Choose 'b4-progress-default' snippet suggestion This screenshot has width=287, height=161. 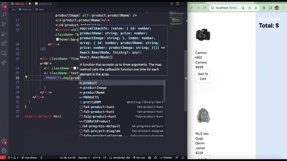[x=122, y=126]
